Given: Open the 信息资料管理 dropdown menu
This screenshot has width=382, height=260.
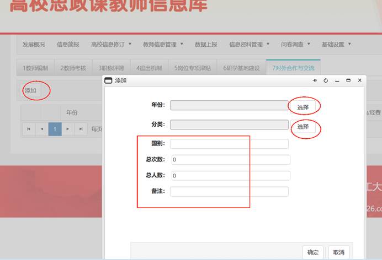Looking at the screenshot, I should tap(249, 45).
